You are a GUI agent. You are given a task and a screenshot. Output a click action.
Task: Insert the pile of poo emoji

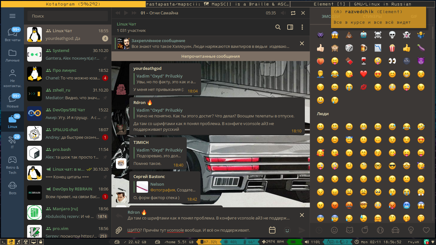(349, 35)
